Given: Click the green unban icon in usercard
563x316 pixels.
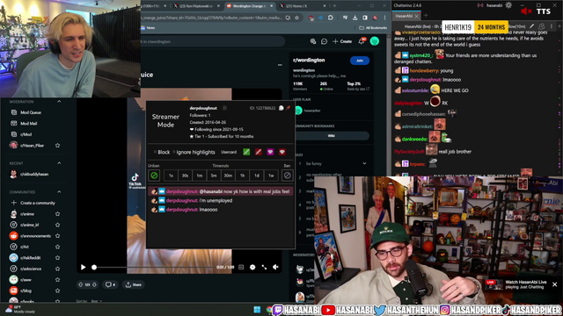Looking at the screenshot, I should point(154,176).
